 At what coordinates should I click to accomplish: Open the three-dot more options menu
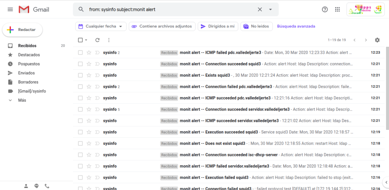click(109, 40)
